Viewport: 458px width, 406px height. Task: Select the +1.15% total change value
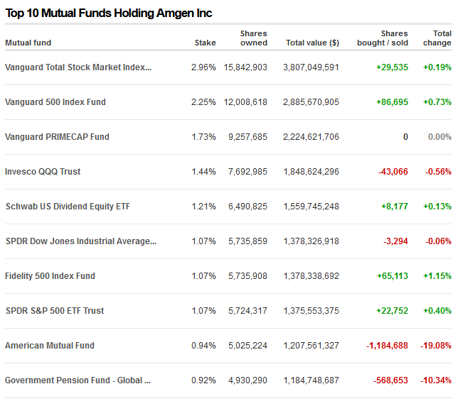437,276
